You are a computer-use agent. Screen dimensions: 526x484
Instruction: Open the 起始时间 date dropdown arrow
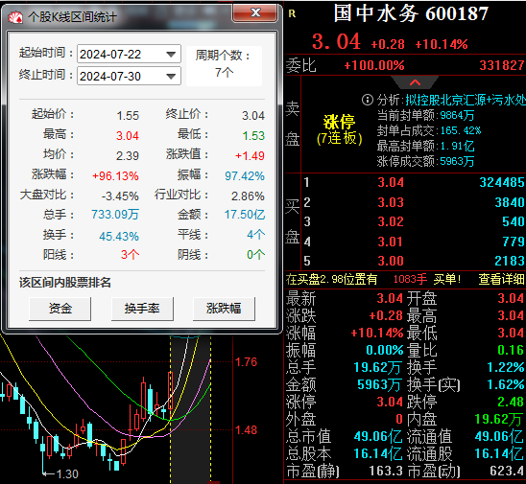[x=171, y=55]
